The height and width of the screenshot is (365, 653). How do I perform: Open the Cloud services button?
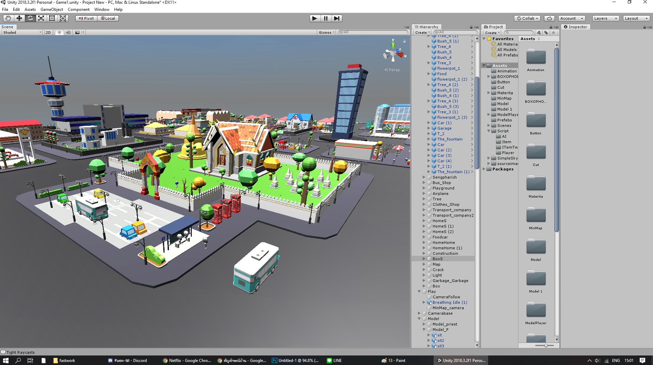pyautogui.click(x=549, y=18)
